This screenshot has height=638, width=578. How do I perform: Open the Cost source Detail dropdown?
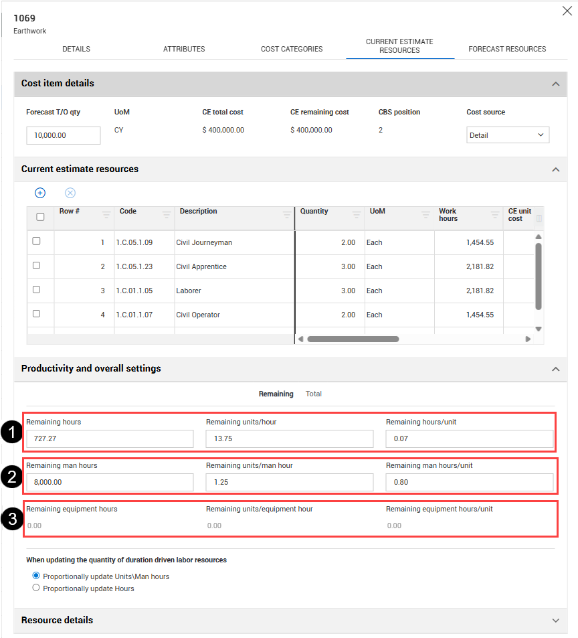tap(508, 135)
